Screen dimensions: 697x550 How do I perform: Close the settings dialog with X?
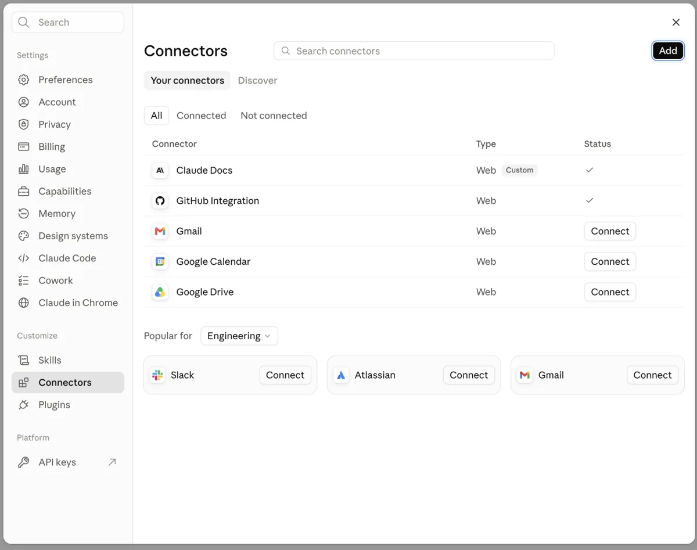coord(676,23)
